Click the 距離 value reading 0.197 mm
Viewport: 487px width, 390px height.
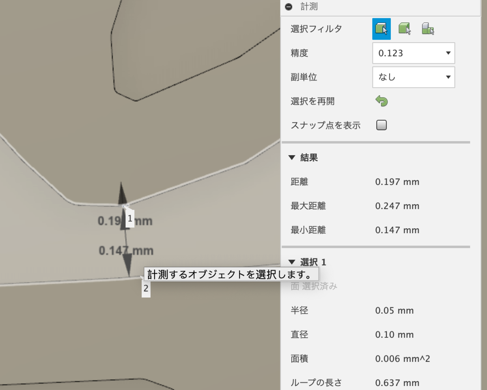click(397, 182)
